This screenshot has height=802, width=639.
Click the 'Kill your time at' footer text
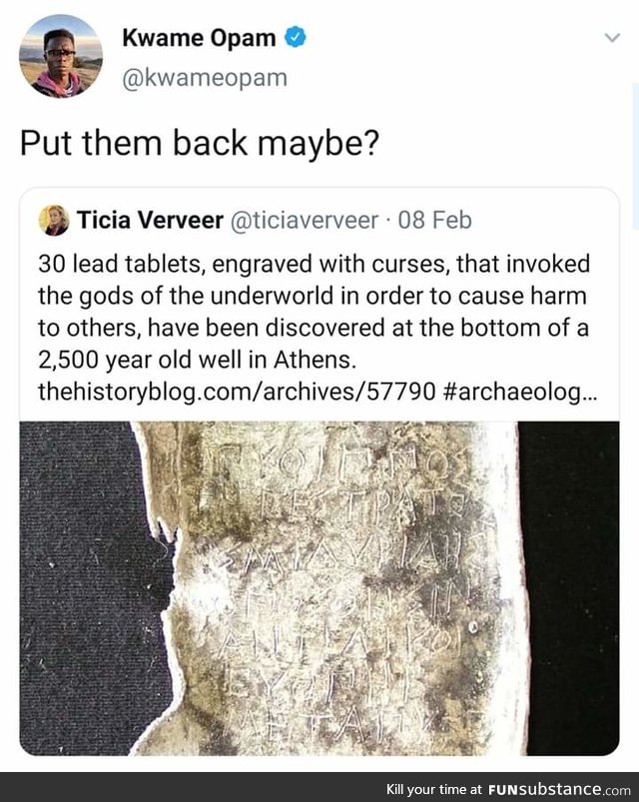tap(434, 789)
